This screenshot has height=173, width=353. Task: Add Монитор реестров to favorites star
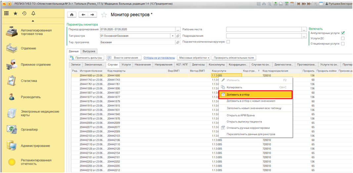point(104,15)
